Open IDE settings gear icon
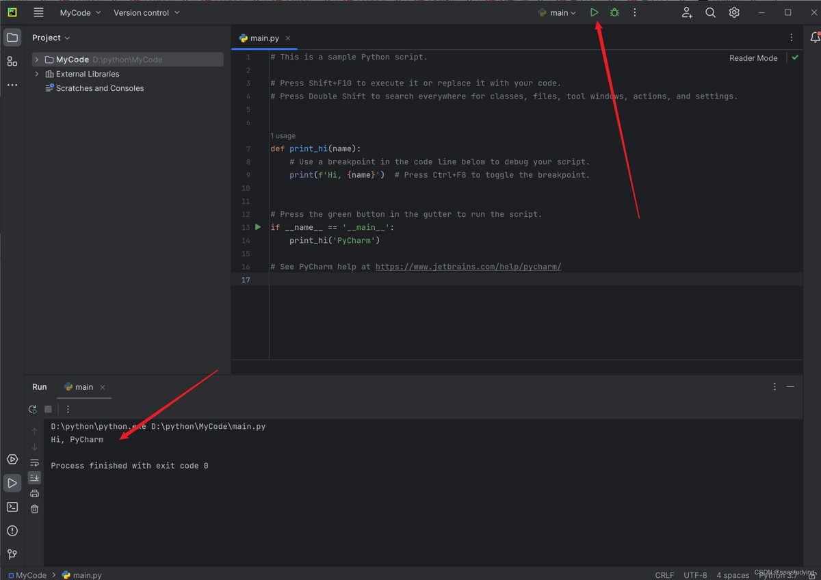 (x=734, y=12)
